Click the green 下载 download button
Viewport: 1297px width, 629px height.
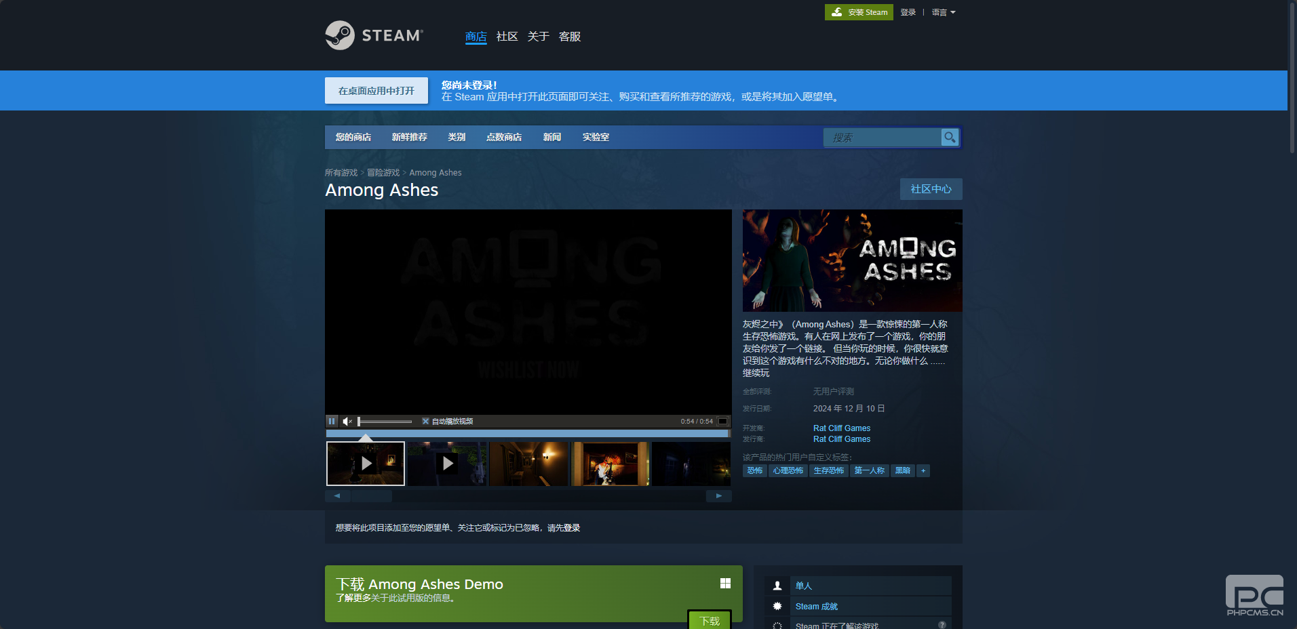tap(710, 620)
